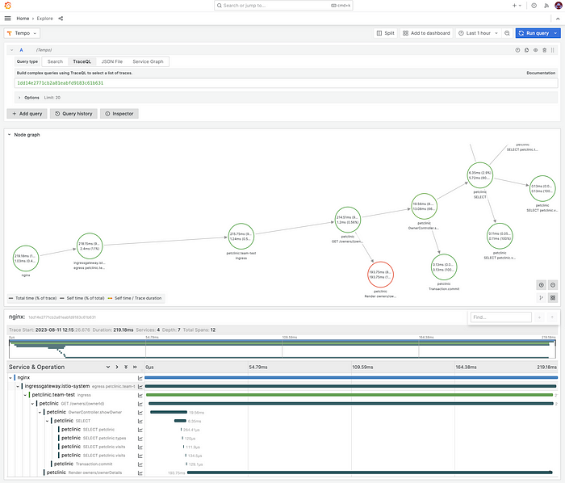Open the user avatar menu
Image resolution: width=565 pixels, height=483 pixels.
[559, 6]
